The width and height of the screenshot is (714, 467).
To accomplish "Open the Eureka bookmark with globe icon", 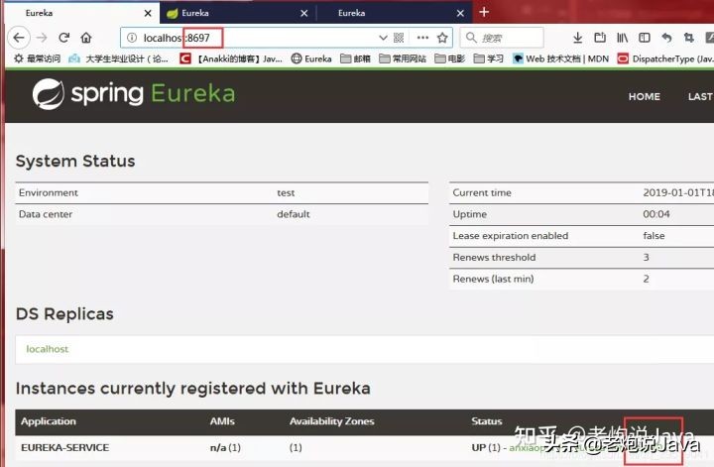I will (x=311, y=58).
